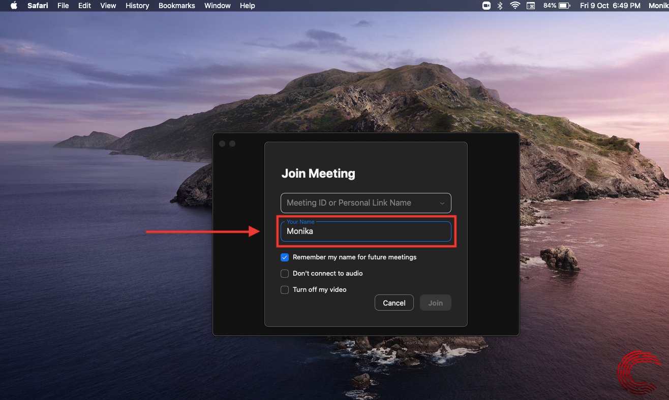Click the Zoom window minimize dot
This screenshot has height=400, width=669.
pos(232,144)
